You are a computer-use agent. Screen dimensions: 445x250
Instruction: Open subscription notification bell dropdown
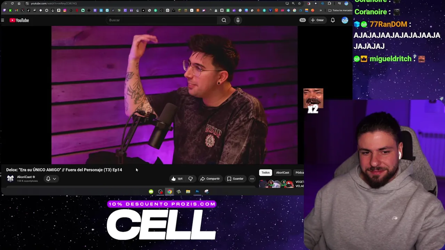point(51,179)
